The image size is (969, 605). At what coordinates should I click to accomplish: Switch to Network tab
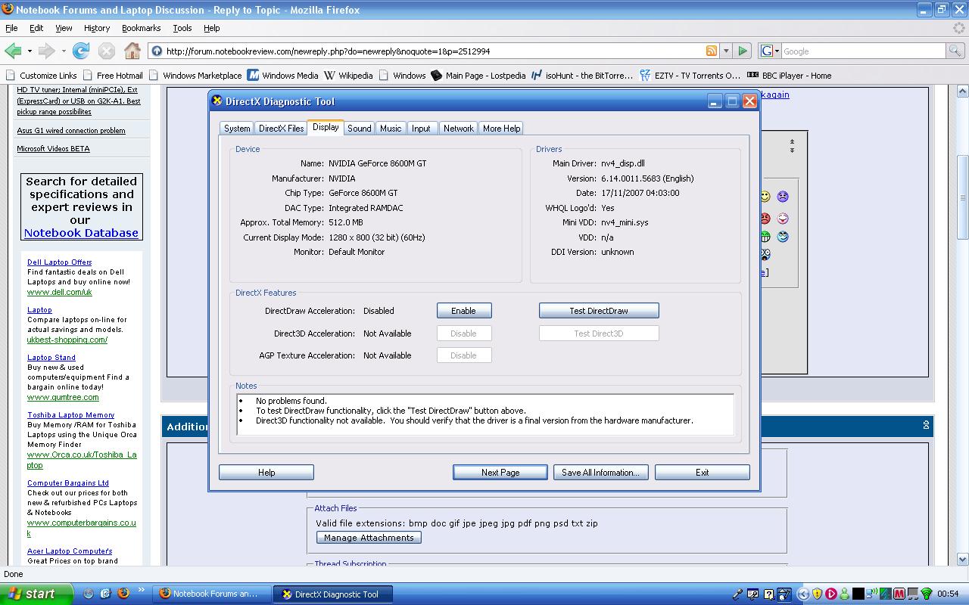coord(458,129)
